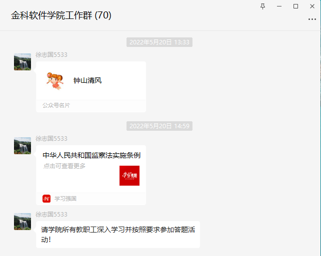Click the 公众号名片 label under the card
The width and height of the screenshot is (321, 256).
[56, 105]
